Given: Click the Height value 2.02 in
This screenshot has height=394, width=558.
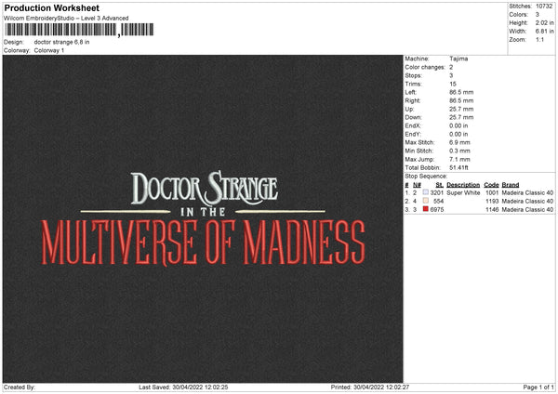Looking at the screenshot, I should pyautogui.click(x=544, y=22).
